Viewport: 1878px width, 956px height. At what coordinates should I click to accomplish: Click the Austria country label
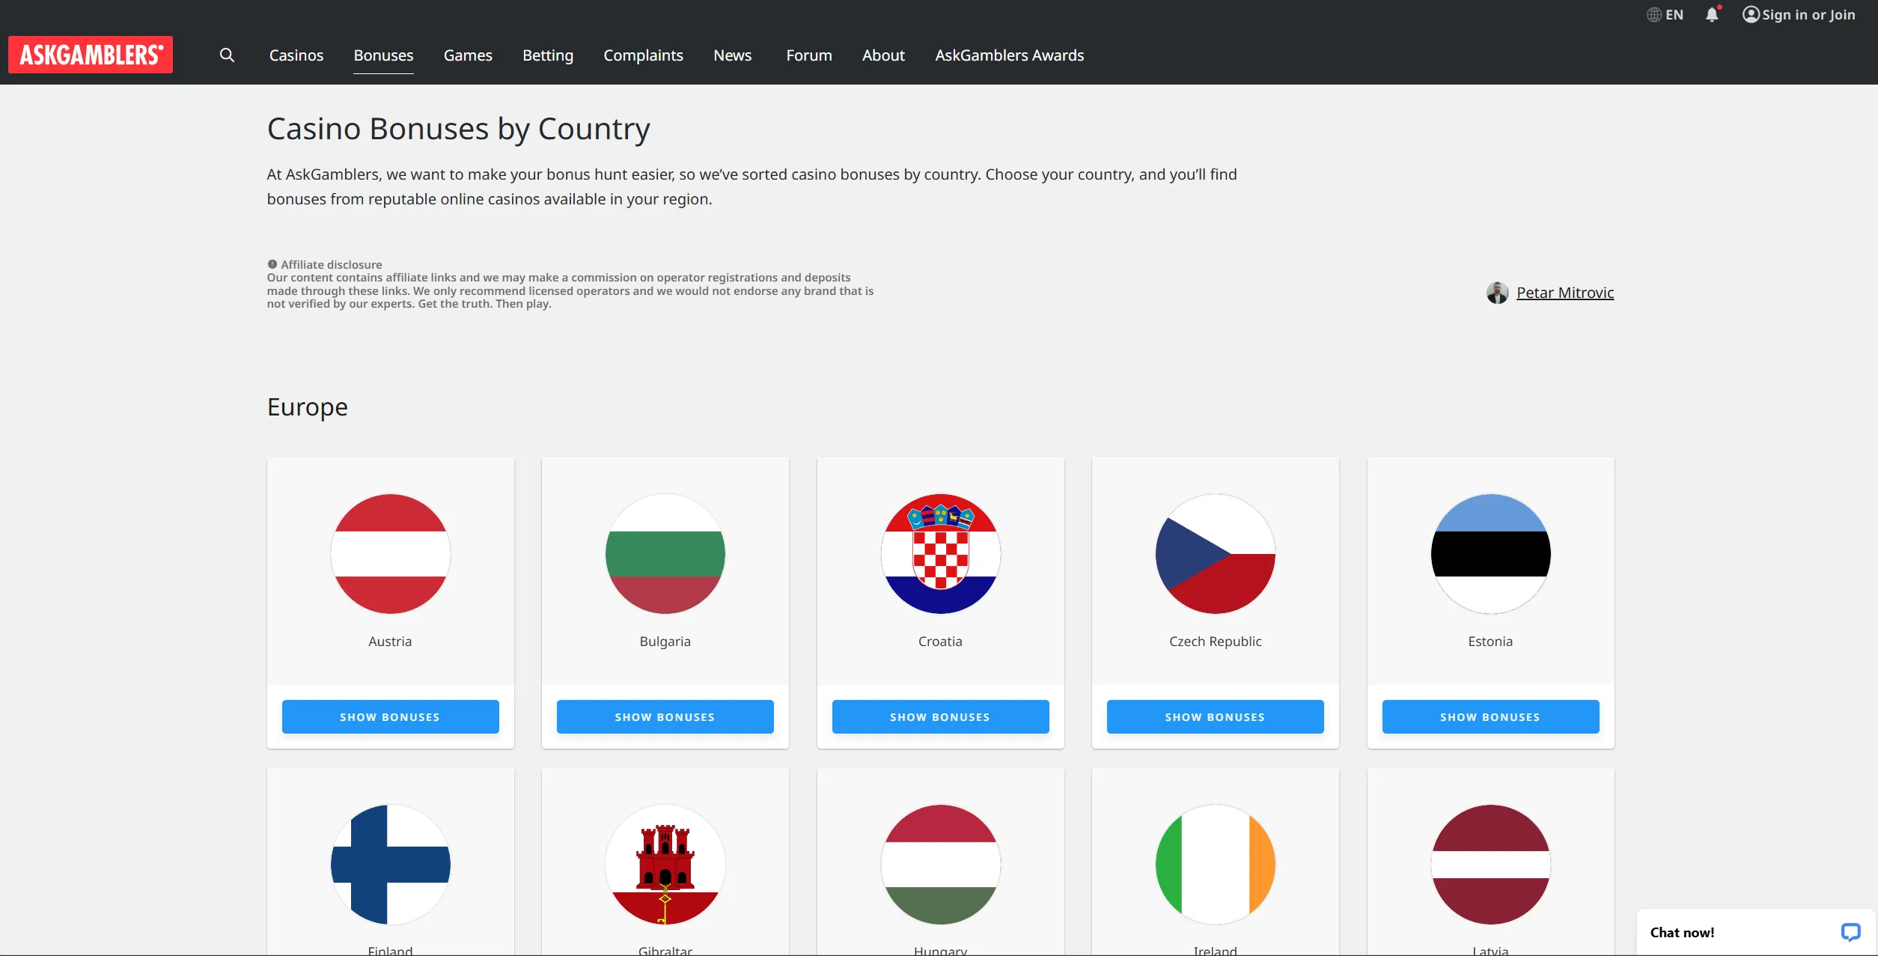point(390,642)
